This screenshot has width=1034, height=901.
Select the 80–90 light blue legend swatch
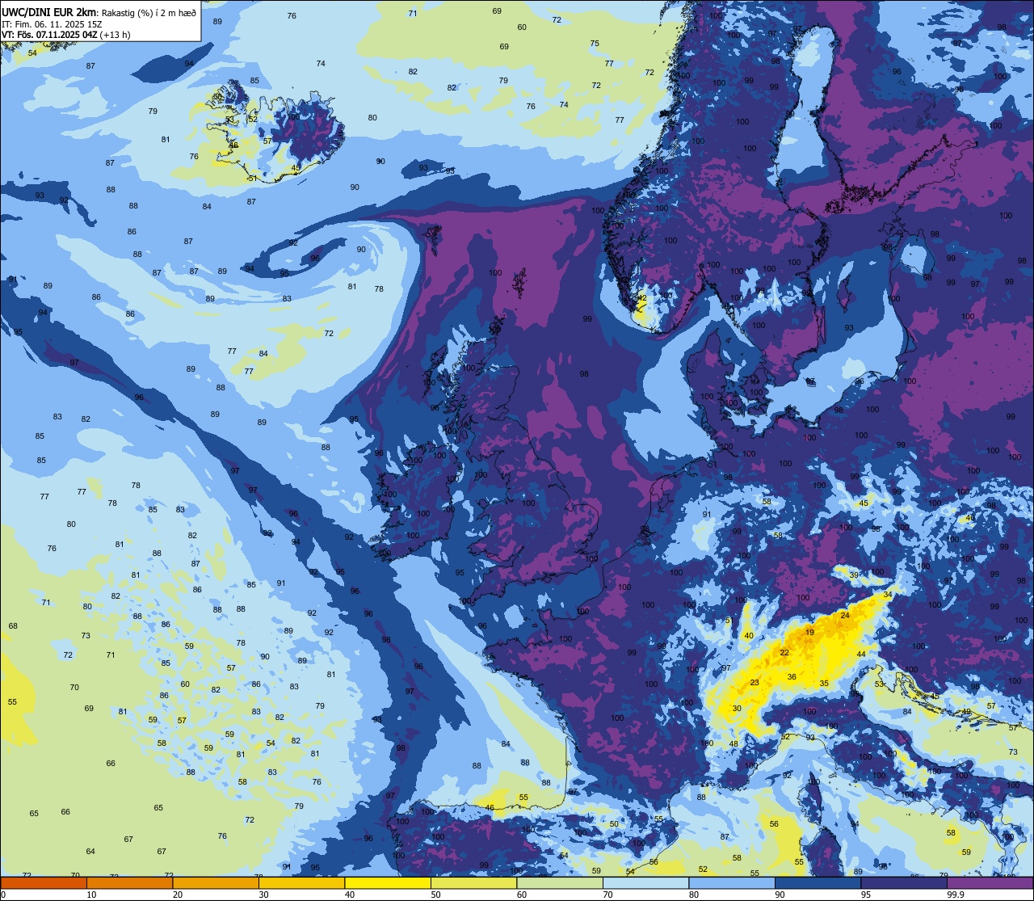[732, 883]
